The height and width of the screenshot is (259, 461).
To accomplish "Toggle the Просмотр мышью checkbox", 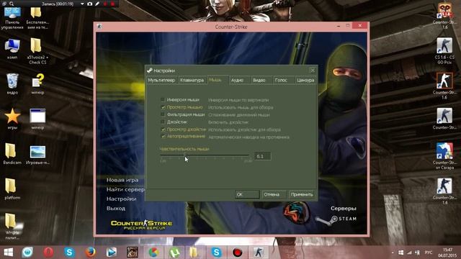I will [163, 107].
